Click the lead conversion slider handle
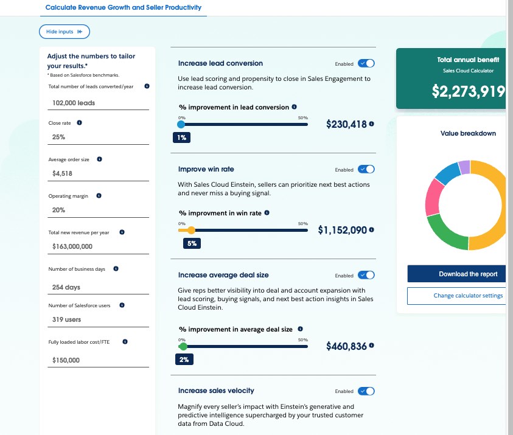The height and width of the screenshot is (435, 513). pos(181,124)
